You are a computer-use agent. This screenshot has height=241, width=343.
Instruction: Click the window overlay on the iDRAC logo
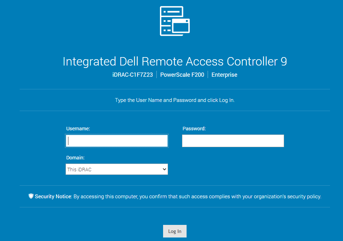pos(181,26)
